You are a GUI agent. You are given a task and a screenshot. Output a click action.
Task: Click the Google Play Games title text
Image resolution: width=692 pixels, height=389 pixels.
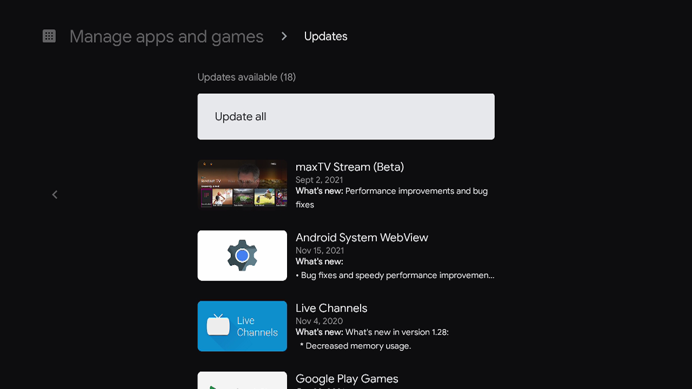pyautogui.click(x=346, y=378)
